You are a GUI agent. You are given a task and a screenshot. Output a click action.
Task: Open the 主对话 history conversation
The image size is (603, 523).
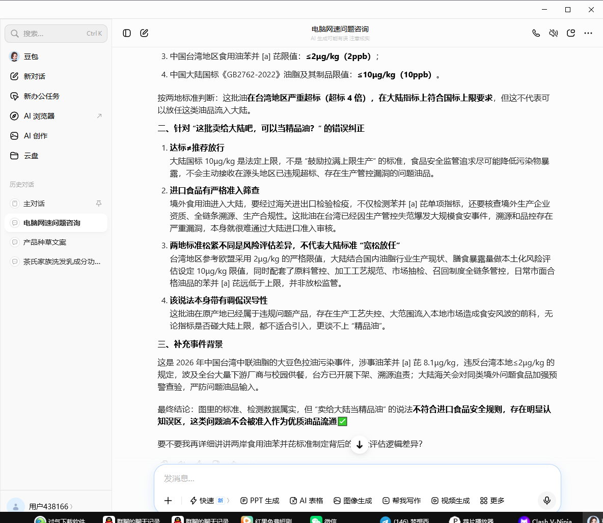tap(56, 204)
